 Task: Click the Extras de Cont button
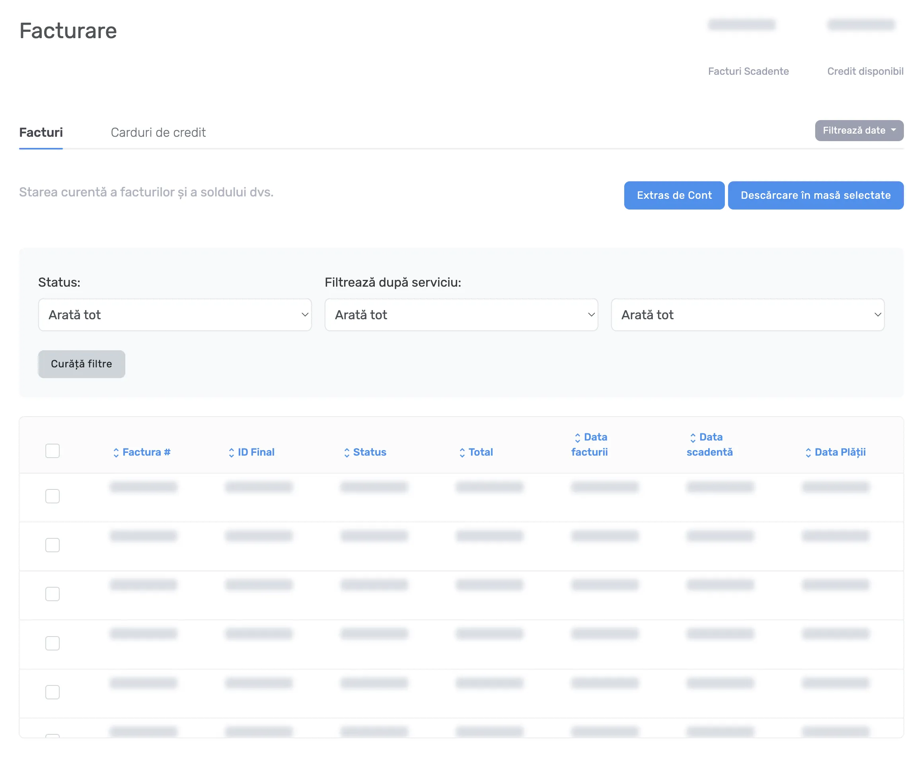pyautogui.click(x=674, y=195)
